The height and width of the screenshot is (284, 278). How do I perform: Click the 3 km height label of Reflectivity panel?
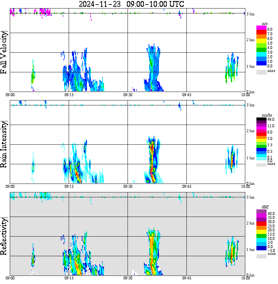(250, 197)
